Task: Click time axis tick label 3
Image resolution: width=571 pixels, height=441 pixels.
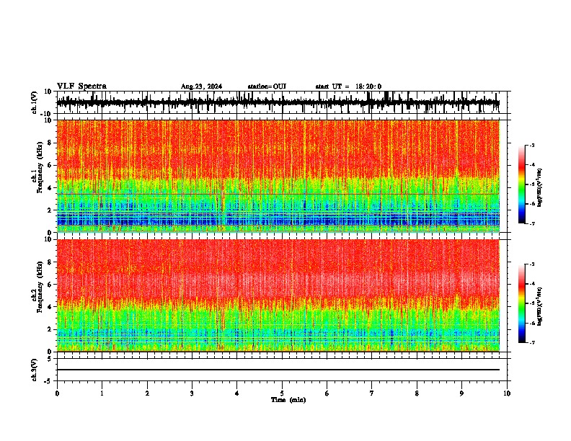Action: click(192, 393)
